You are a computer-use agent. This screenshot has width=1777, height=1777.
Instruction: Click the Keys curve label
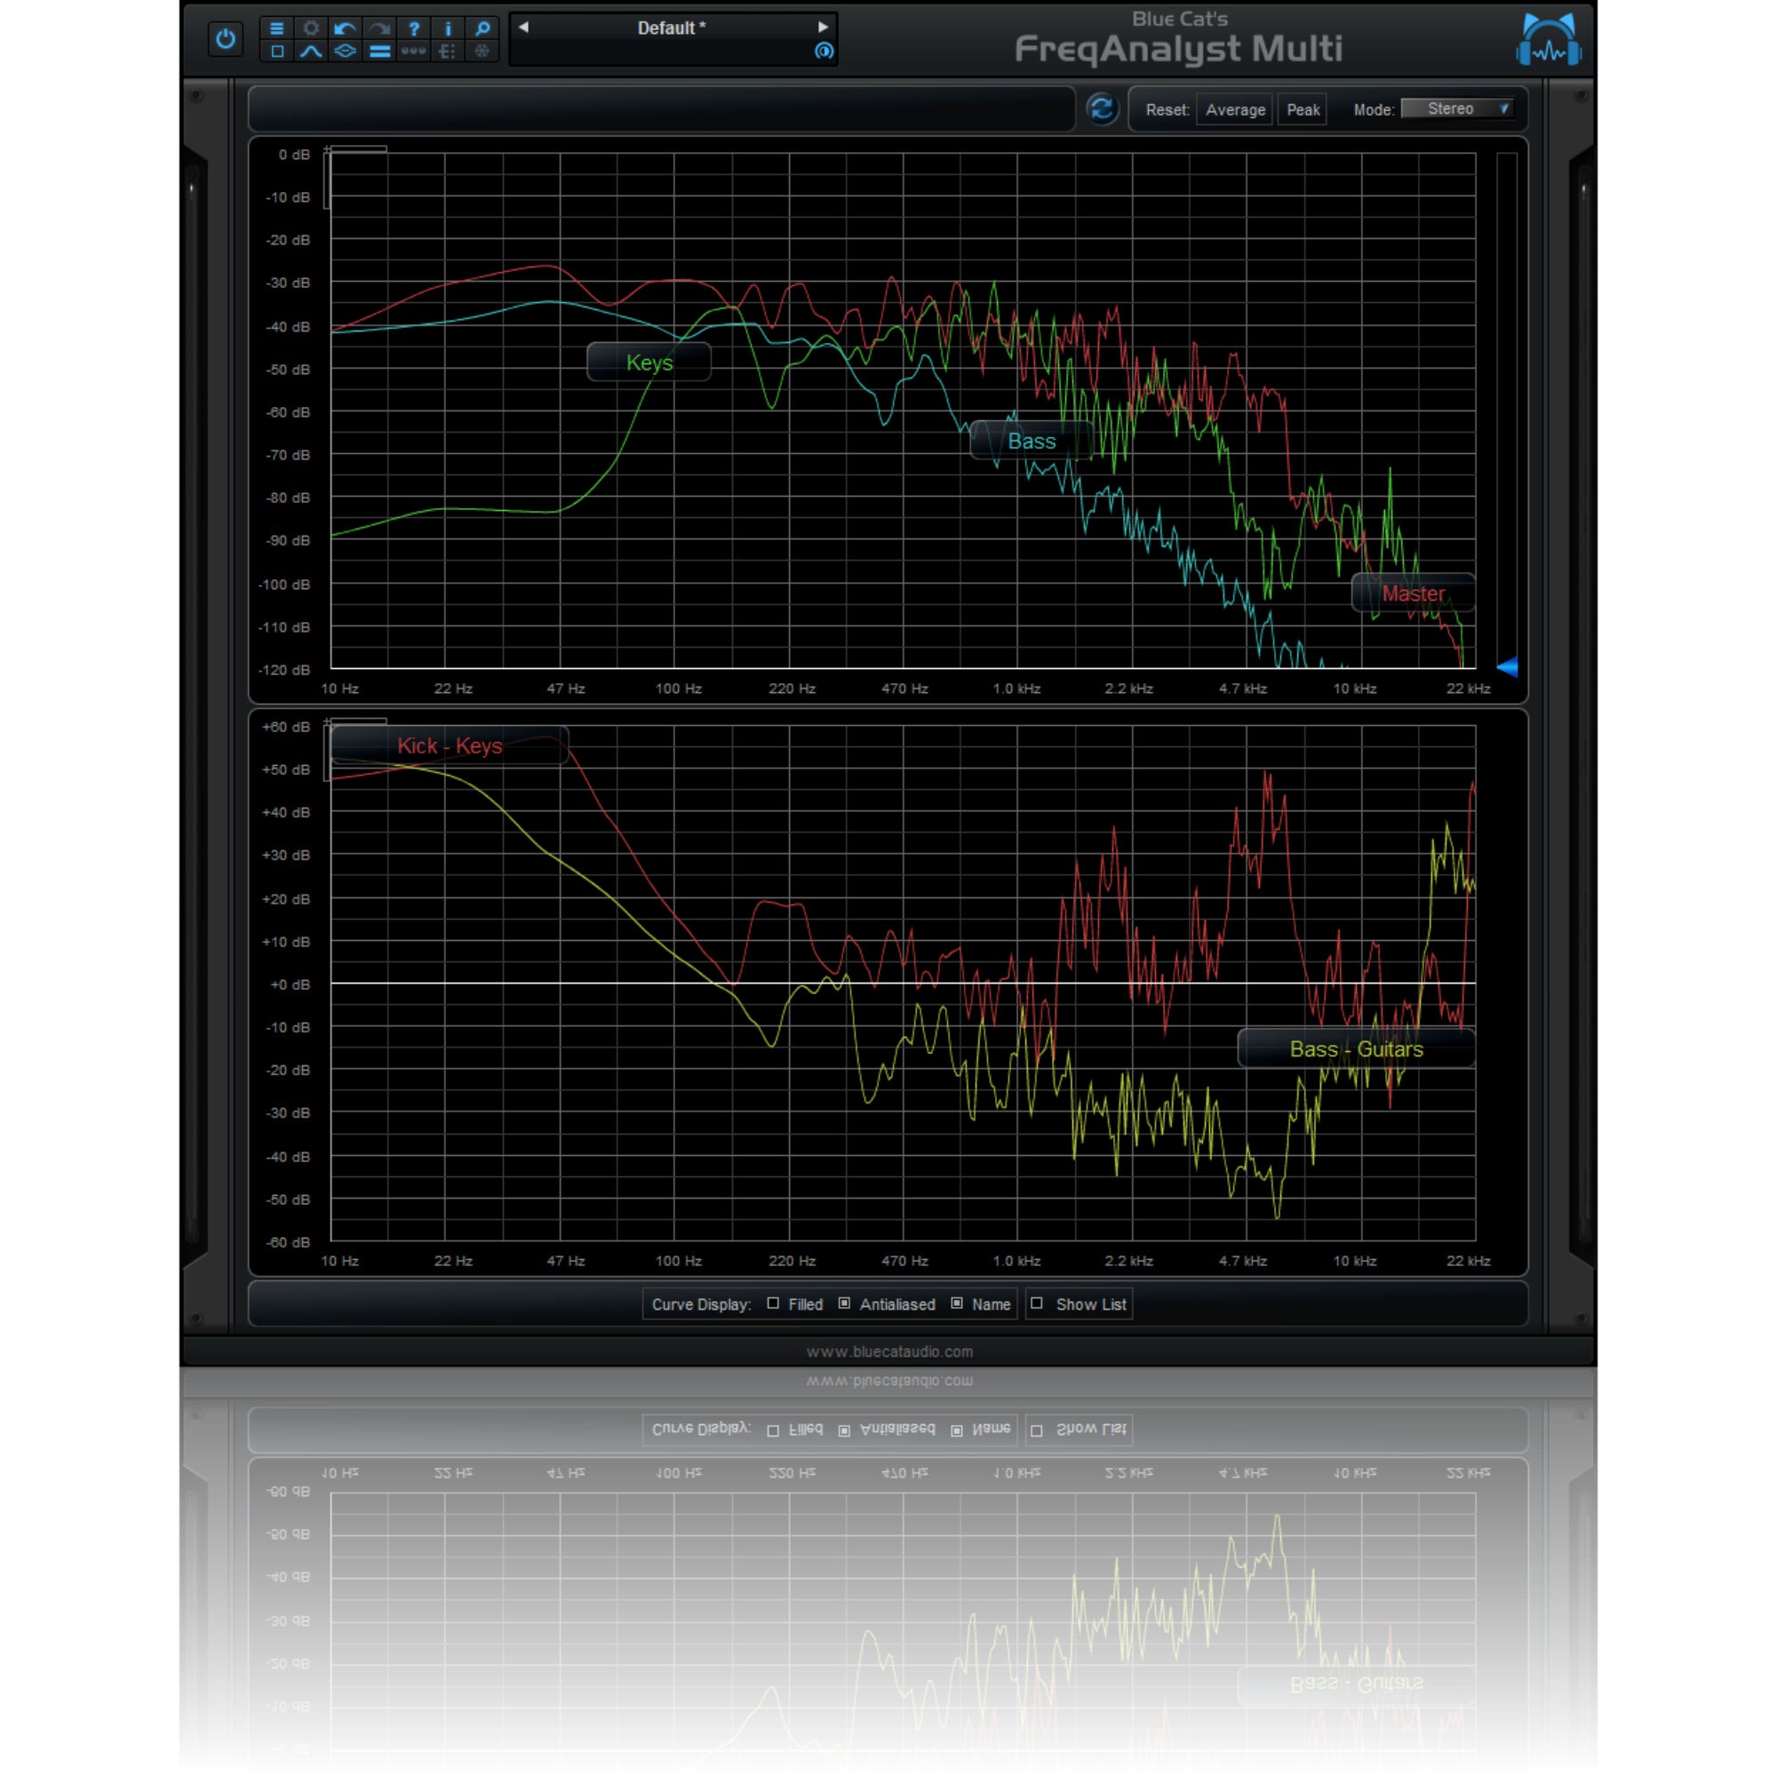(649, 363)
